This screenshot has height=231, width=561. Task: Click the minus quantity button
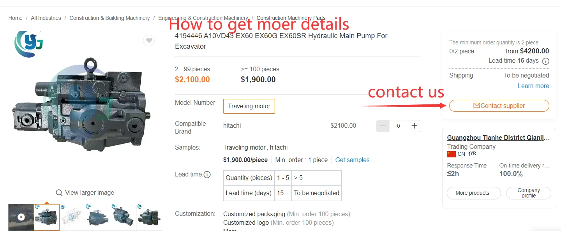[383, 126]
